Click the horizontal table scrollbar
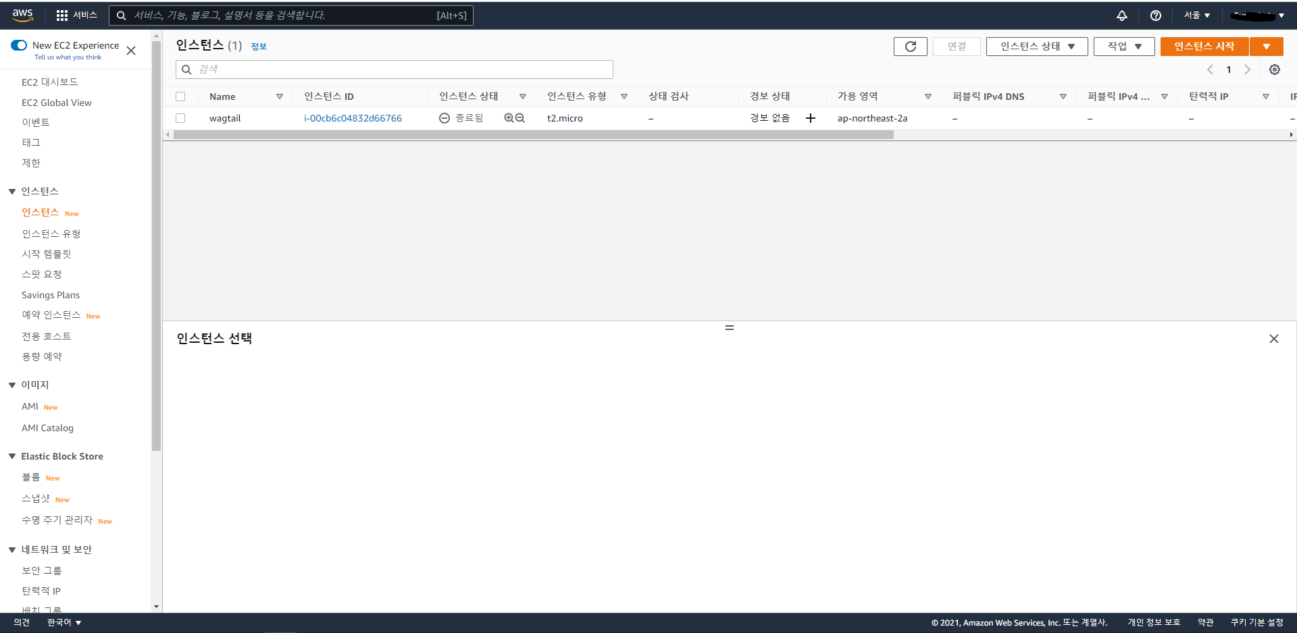Viewport: 1297px width, 633px height. pyautogui.click(x=534, y=135)
